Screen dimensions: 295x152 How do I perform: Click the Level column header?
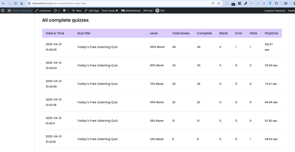click(x=154, y=33)
